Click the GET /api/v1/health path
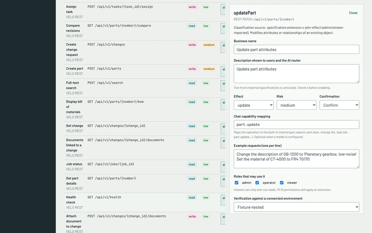This screenshot has height=233, width=372. click(104, 197)
